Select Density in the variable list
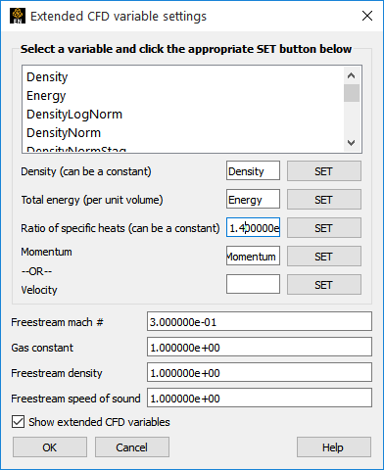384x470 pixels. 47,77
